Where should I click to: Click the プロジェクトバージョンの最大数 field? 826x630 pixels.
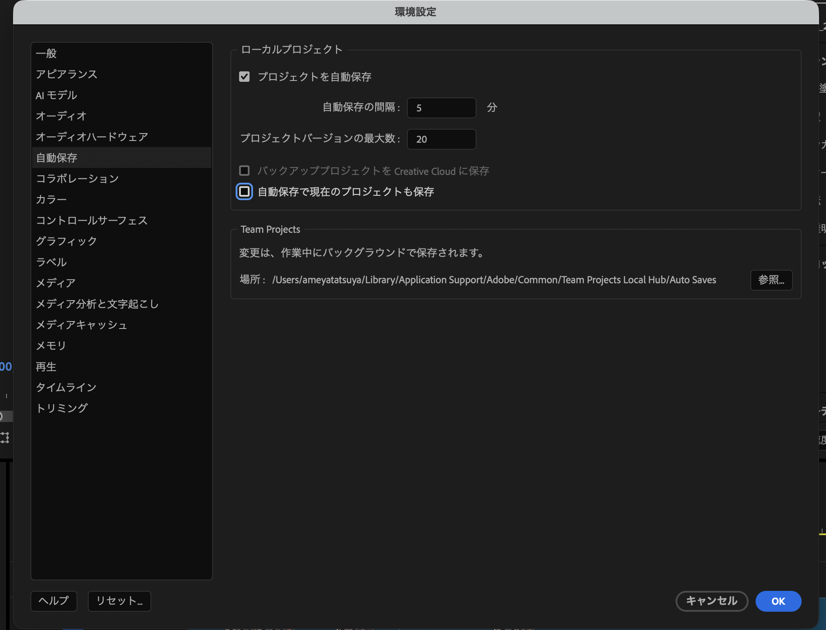point(441,139)
